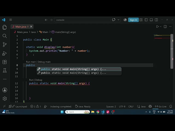Open the weather widget on taskbar
This screenshot has width=175, height=131.
pyautogui.click(x=8, y=112)
